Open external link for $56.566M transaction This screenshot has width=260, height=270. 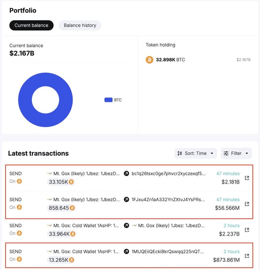tap(247, 204)
